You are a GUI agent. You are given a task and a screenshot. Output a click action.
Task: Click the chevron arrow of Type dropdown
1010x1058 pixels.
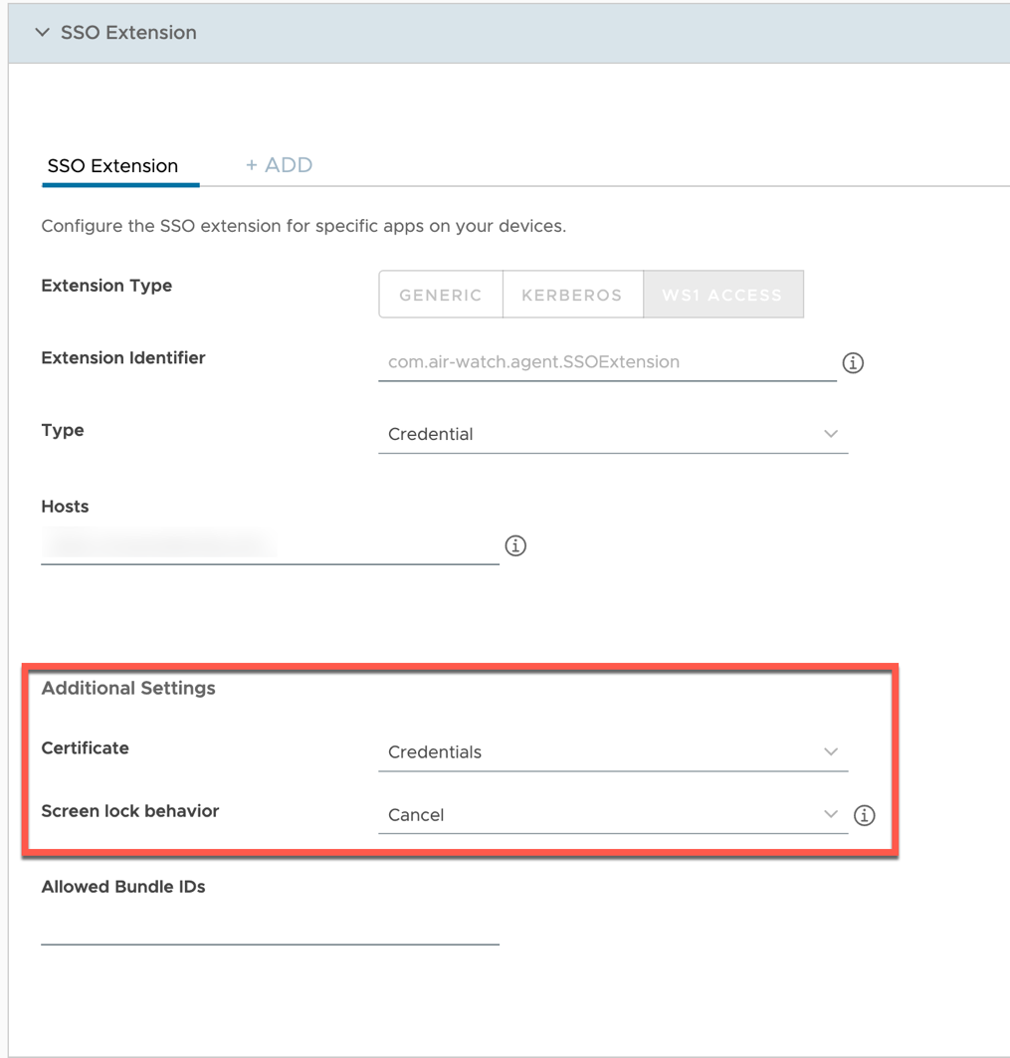point(831,434)
